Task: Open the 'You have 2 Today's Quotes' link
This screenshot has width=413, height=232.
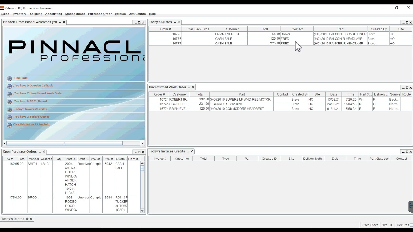Action: 32,117
